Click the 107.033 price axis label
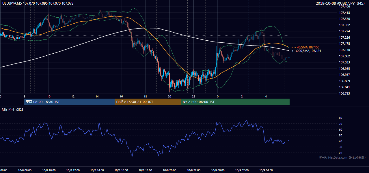 (344, 62)
